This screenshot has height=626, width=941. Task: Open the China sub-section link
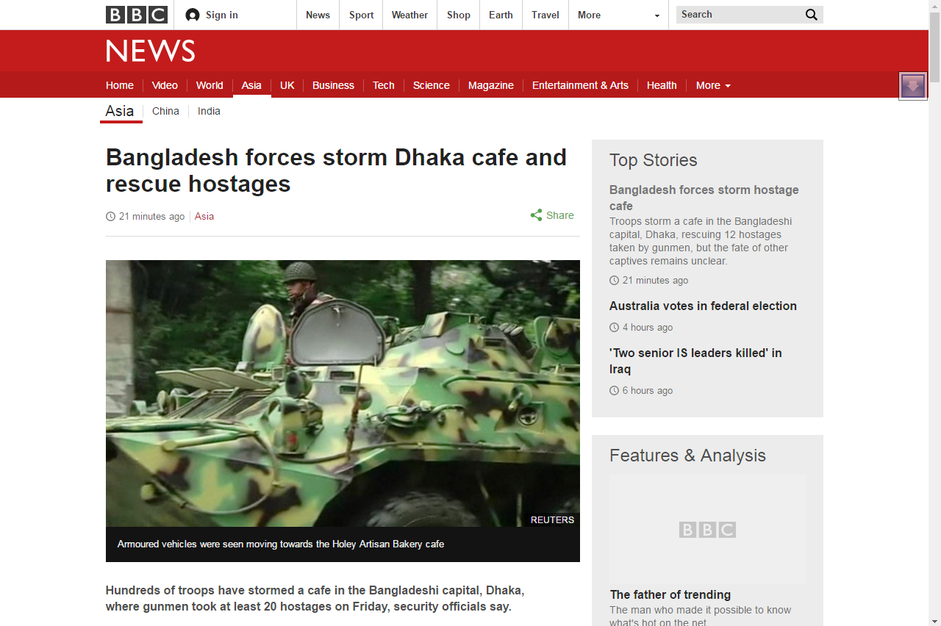[165, 111]
